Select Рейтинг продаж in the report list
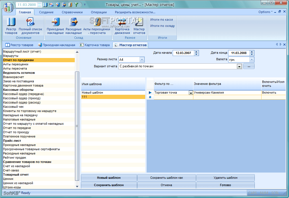The width and height of the screenshot is (289, 198). (x=15, y=158)
